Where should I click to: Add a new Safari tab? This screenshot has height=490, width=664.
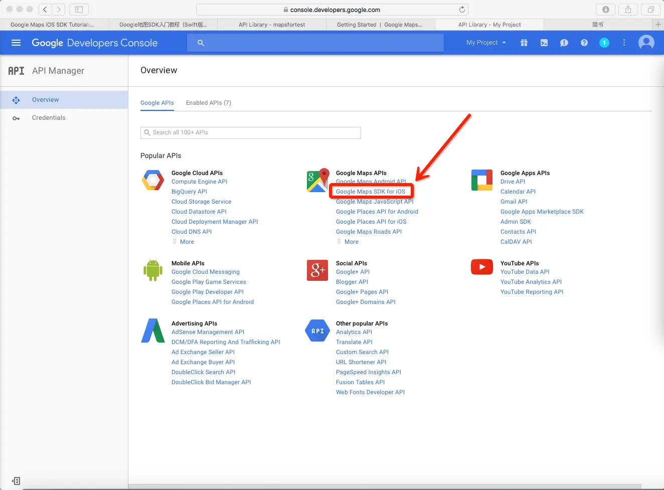658,24
